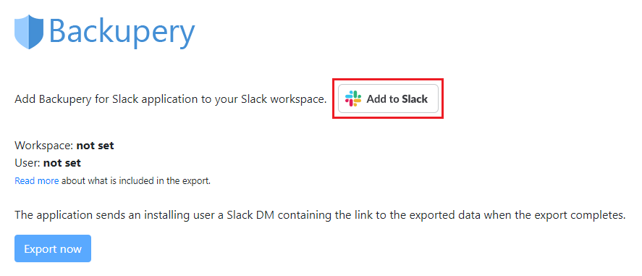642x276 pixels.
Task: Click the bold Workspace not set value
Action: [x=95, y=146]
